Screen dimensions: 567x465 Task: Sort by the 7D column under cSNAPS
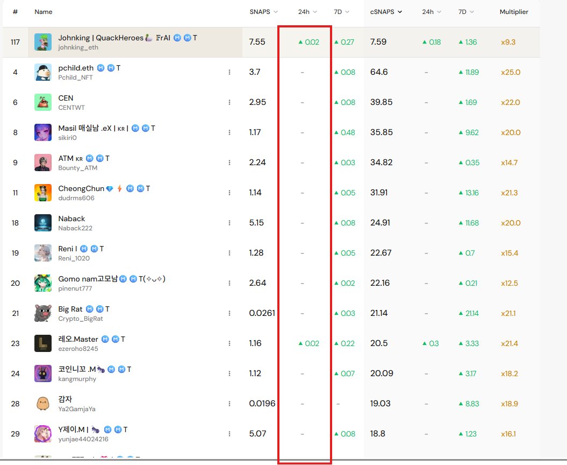pos(466,12)
